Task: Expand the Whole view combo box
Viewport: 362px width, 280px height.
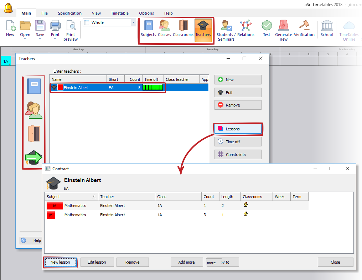Action: tap(134, 22)
